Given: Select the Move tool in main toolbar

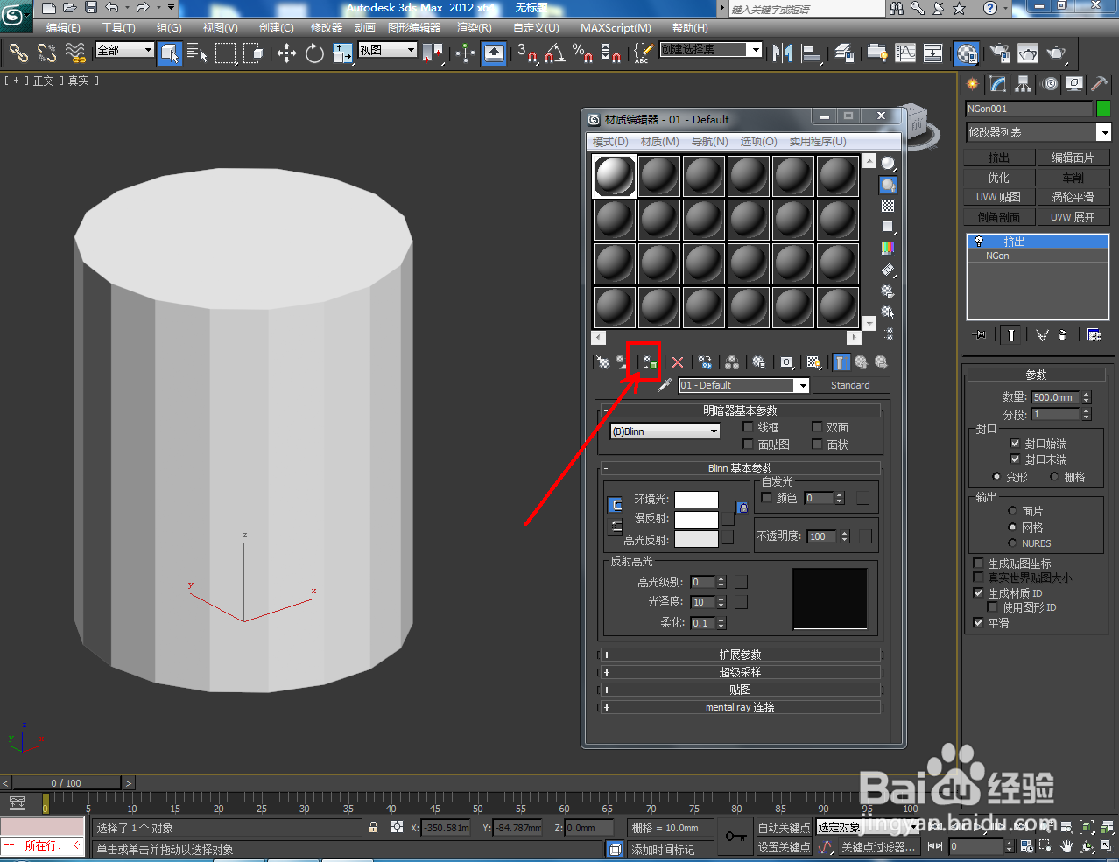Looking at the screenshot, I should coord(286,53).
